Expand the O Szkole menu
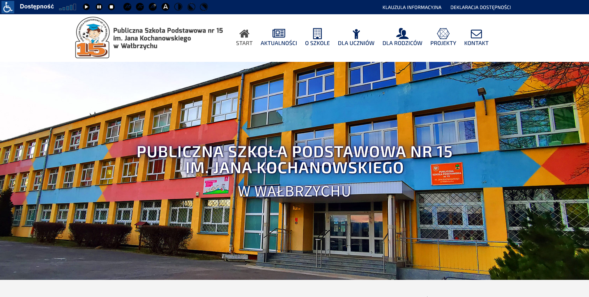The width and height of the screenshot is (589, 297). click(317, 38)
